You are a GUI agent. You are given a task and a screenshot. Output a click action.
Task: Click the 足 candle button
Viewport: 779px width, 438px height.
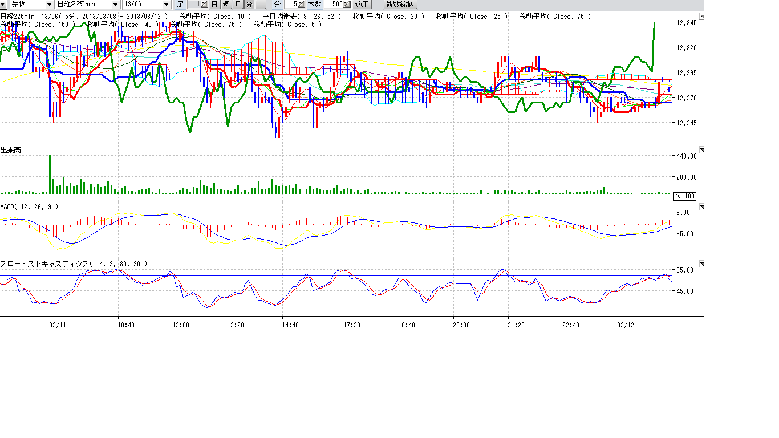tap(181, 5)
